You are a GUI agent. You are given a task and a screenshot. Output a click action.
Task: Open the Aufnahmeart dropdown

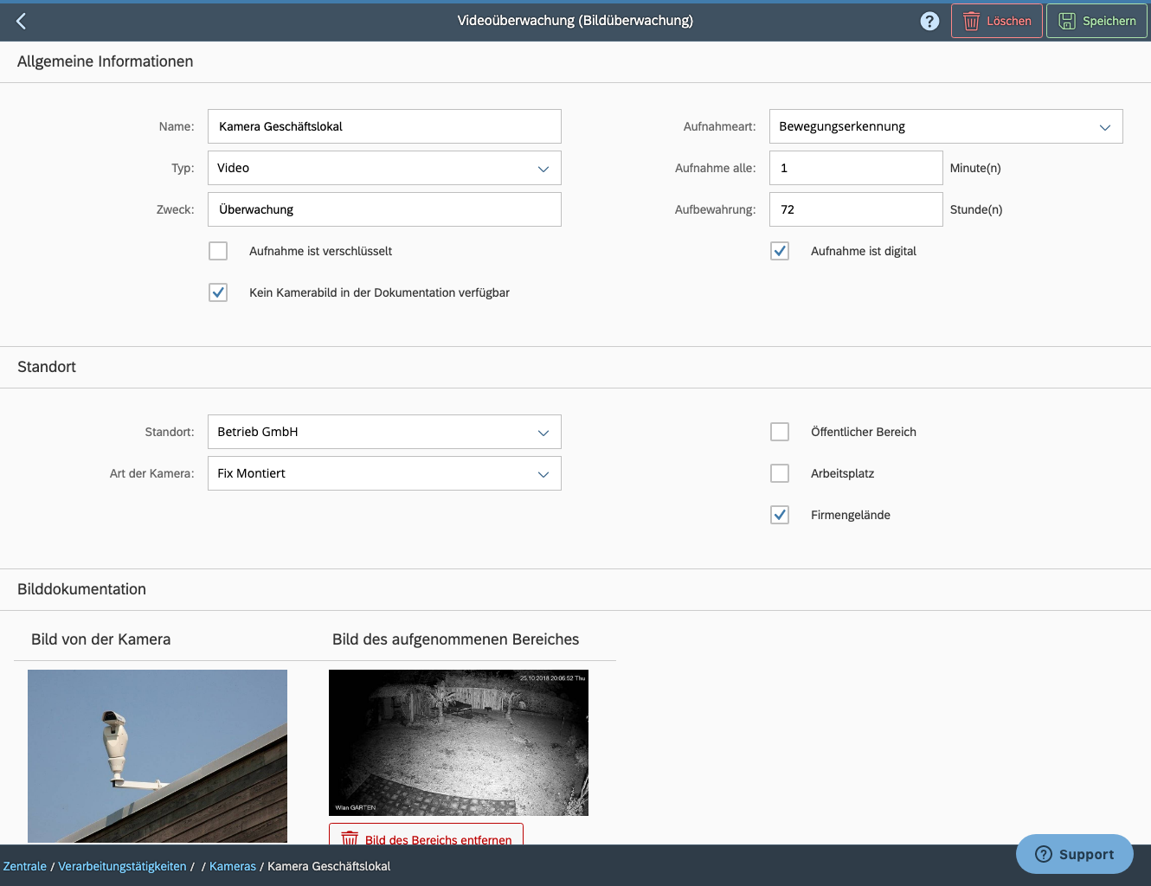1105,126
